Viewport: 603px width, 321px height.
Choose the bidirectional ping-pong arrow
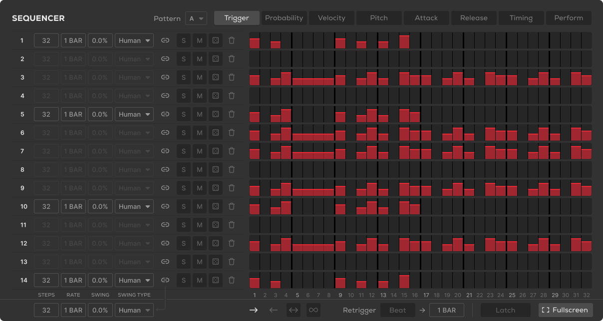[x=294, y=310]
